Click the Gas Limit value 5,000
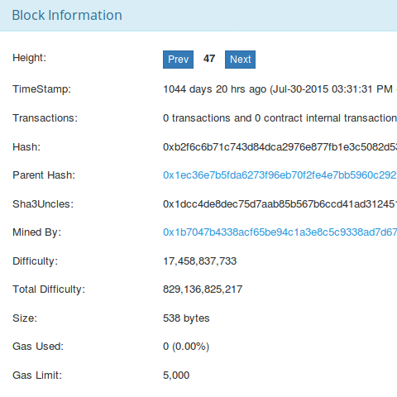The width and height of the screenshot is (397, 397). (176, 375)
